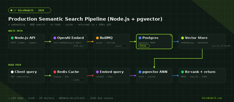This screenshot has height=102, width=234.
Task: Click the 'text-embedding-3-small' text
Action: (x=67, y=43)
